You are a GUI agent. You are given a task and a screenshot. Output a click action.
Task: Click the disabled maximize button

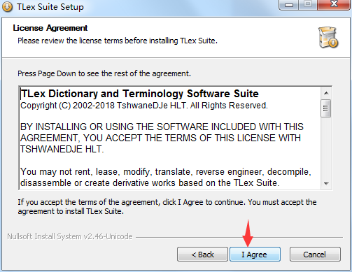308,5
